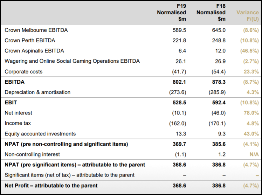Select the Non-controlling interest F19 value (1.1)

pyautogui.click(x=180, y=155)
